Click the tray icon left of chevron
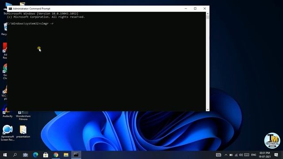 tap(218, 155)
